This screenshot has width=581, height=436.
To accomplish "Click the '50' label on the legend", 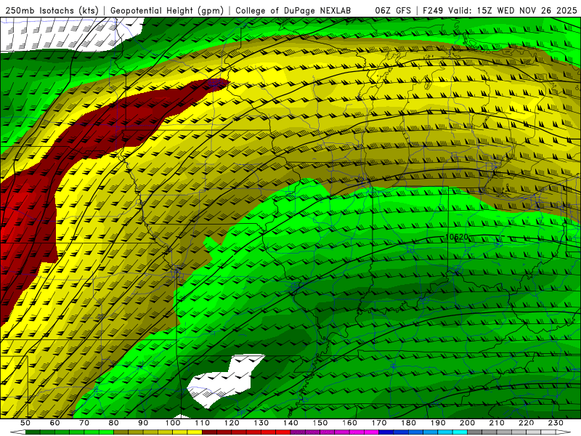I will [x=25, y=423].
